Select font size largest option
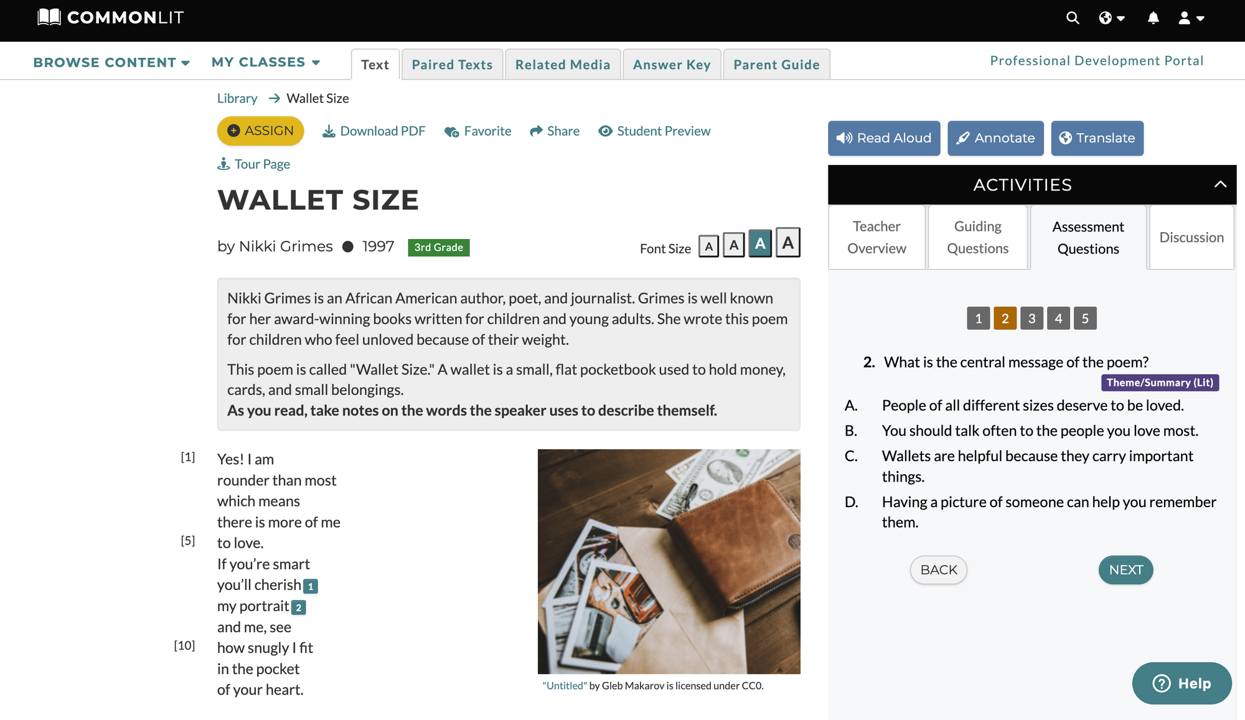The width and height of the screenshot is (1245, 720). 787,243
